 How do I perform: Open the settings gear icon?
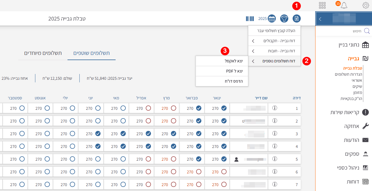(366, 5)
